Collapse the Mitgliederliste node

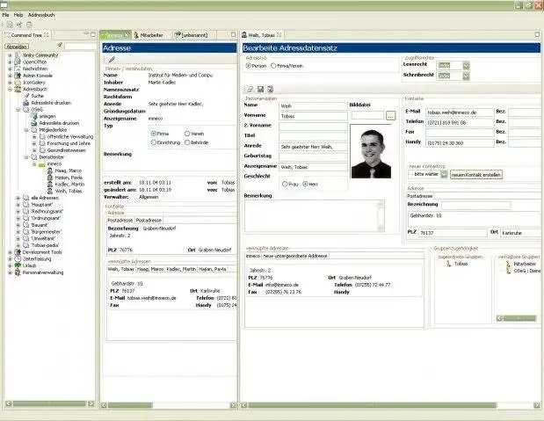click(x=26, y=130)
